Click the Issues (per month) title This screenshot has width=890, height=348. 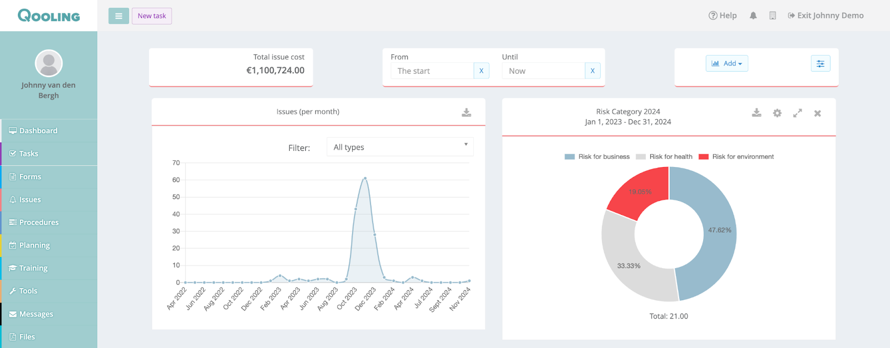(308, 112)
